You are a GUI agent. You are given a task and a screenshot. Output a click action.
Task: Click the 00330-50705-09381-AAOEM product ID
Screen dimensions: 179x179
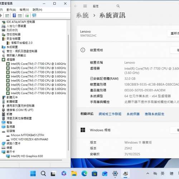tap(145, 90)
